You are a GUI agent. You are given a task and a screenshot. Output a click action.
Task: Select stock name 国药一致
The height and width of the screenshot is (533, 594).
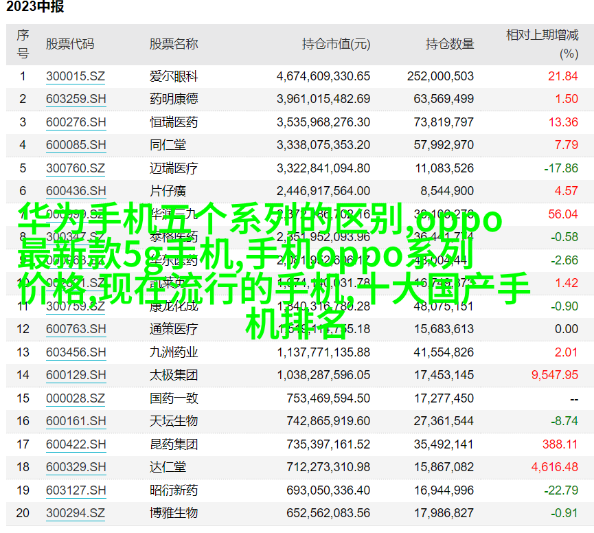(174, 398)
